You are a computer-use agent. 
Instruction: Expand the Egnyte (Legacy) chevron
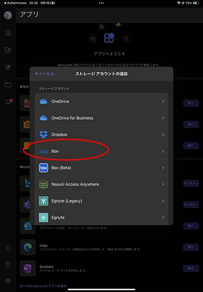click(x=163, y=201)
